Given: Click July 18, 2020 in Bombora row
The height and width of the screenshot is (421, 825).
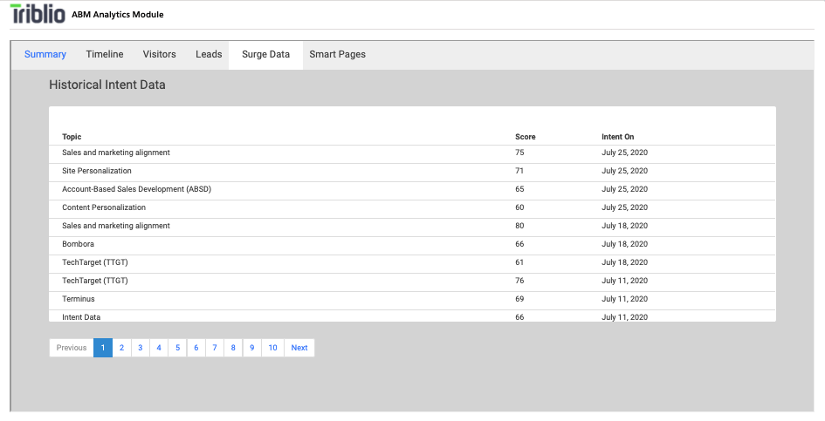Looking at the screenshot, I should click(x=624, y=244).
